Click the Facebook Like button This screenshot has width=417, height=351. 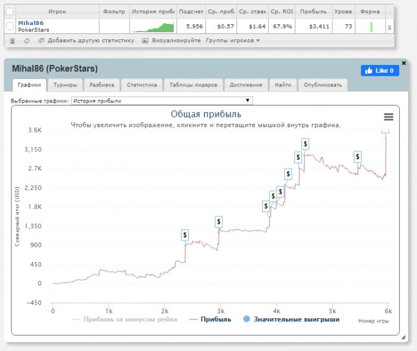(x=379, y=70)
